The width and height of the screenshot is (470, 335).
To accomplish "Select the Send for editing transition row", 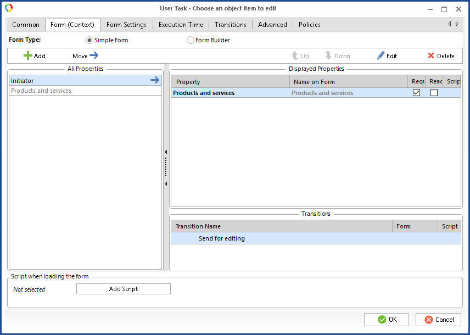I will tap(222, 238).
